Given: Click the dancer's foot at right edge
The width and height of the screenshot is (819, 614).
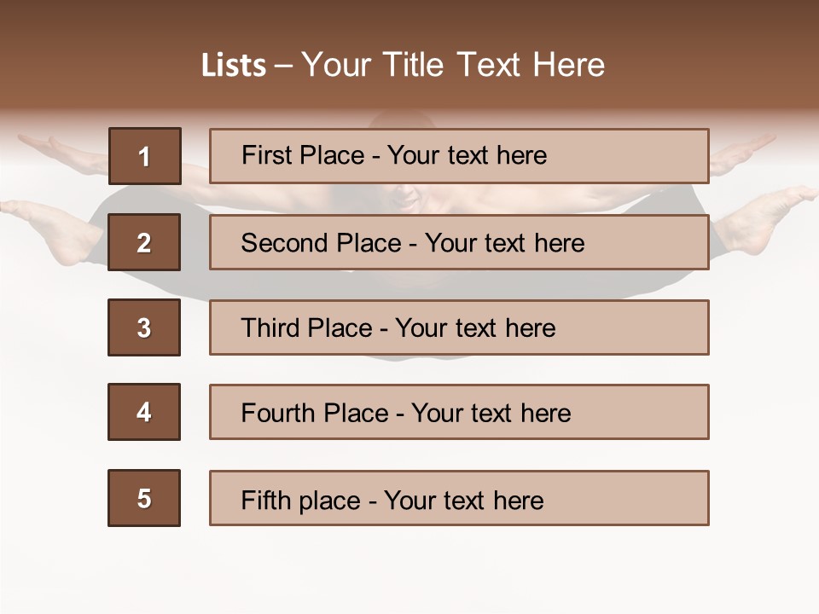Looking at the screenshot, I should tap(762, 222).
